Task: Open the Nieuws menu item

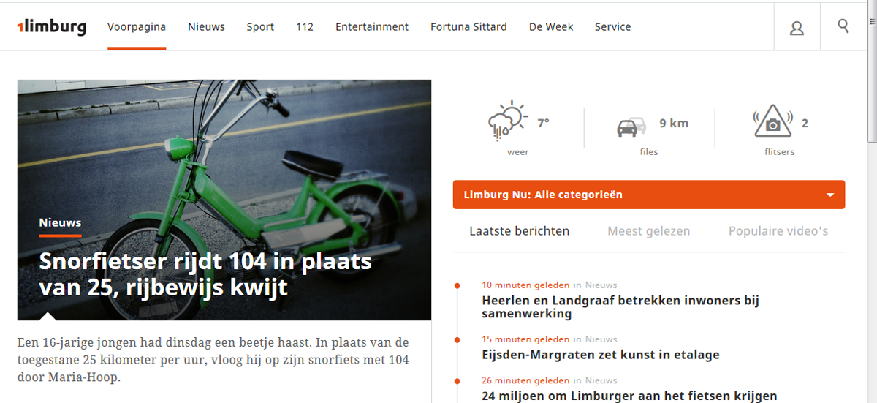Action: 206,27
